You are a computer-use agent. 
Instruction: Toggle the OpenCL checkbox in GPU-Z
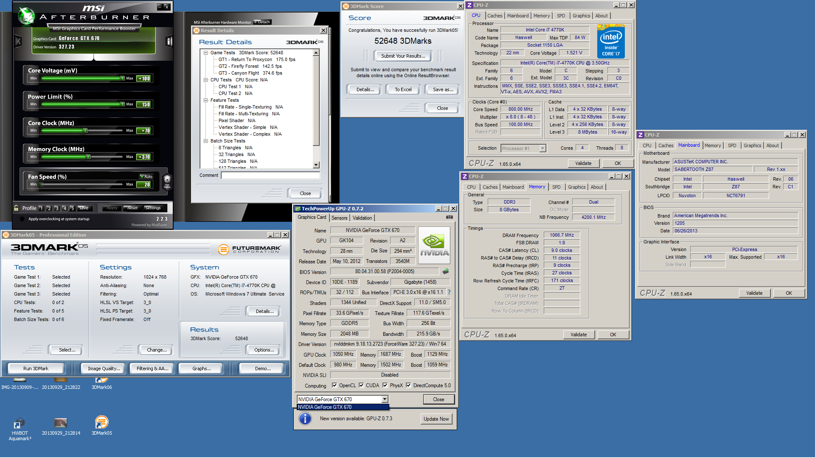(x=334, y=385)
